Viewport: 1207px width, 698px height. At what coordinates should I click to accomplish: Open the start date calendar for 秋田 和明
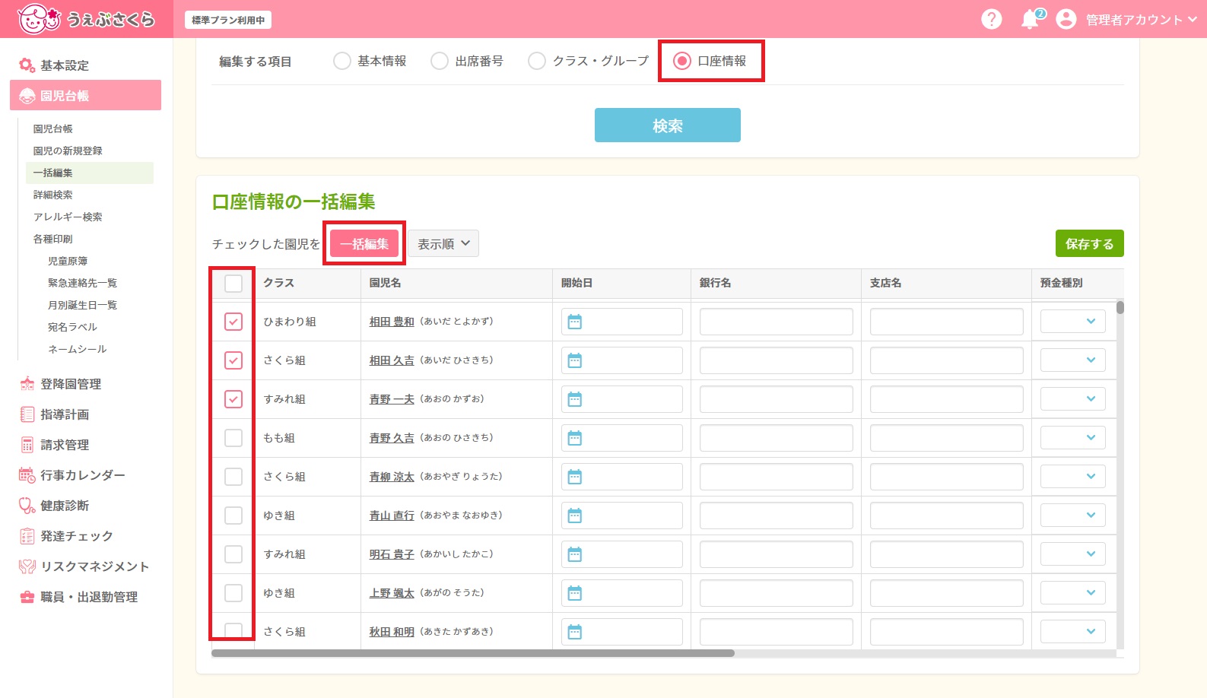[x=575, y=632]
